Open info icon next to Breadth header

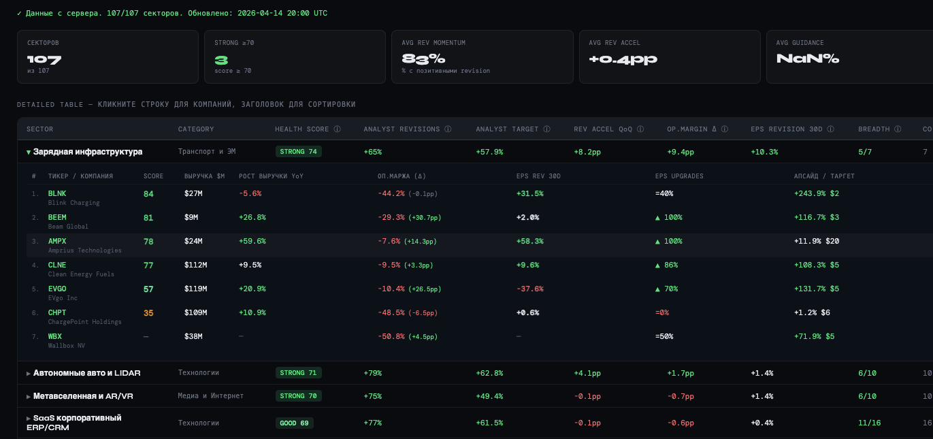tap(898, 129)
